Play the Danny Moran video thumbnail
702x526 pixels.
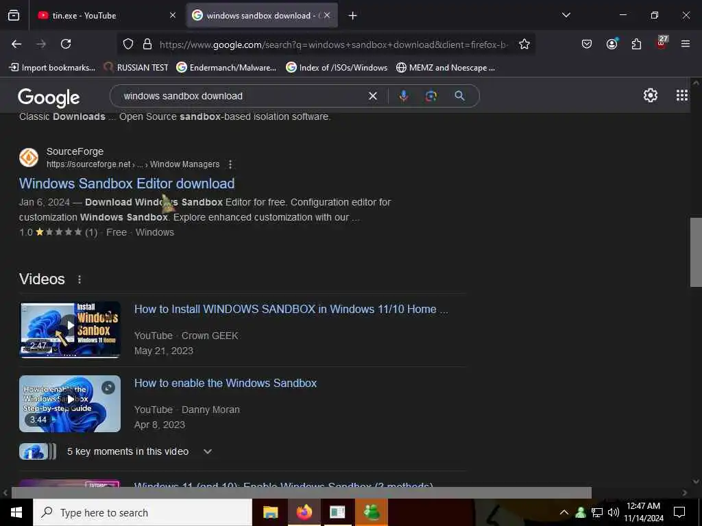(70, 403)
